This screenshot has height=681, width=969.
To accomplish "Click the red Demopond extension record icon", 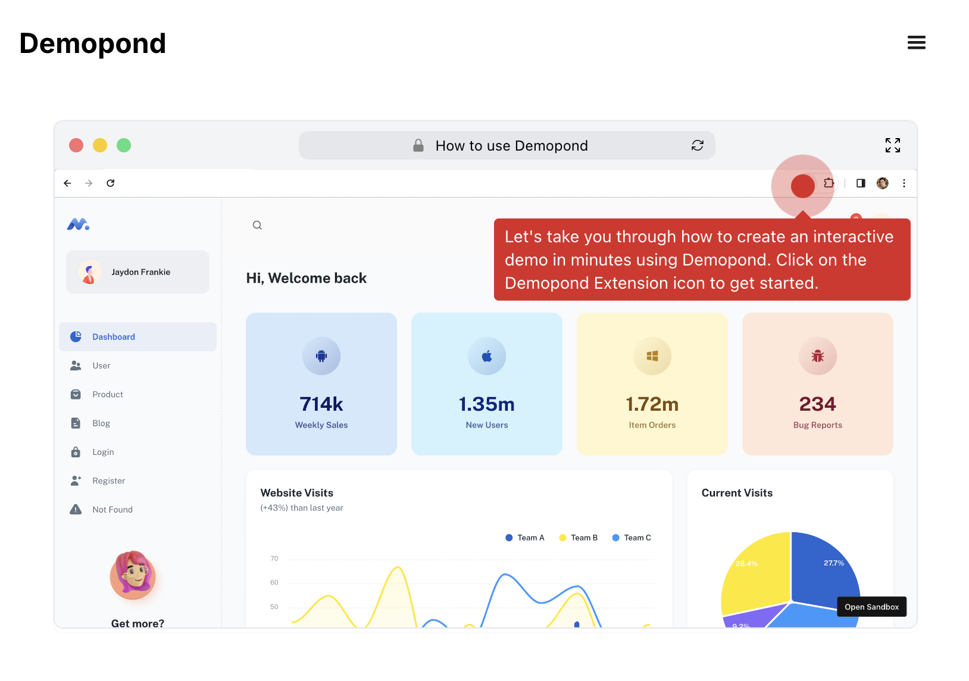I will point(802,186).
